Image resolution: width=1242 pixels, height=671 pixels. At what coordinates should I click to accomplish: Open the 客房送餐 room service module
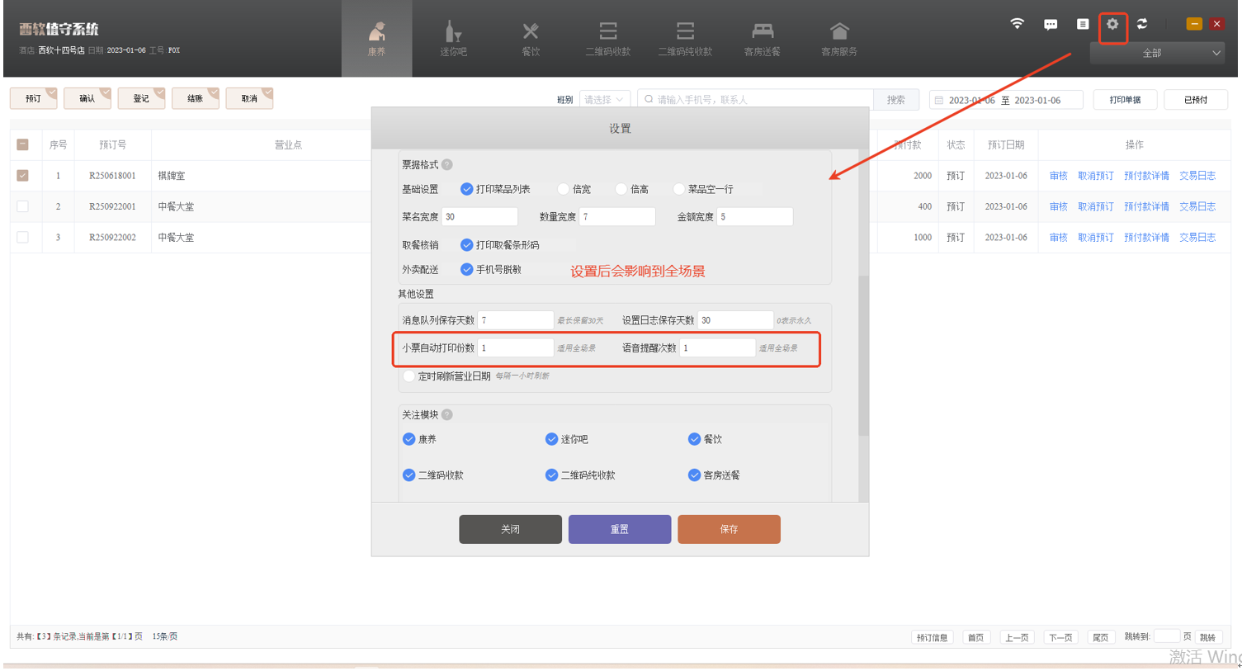tap(762, 39)
